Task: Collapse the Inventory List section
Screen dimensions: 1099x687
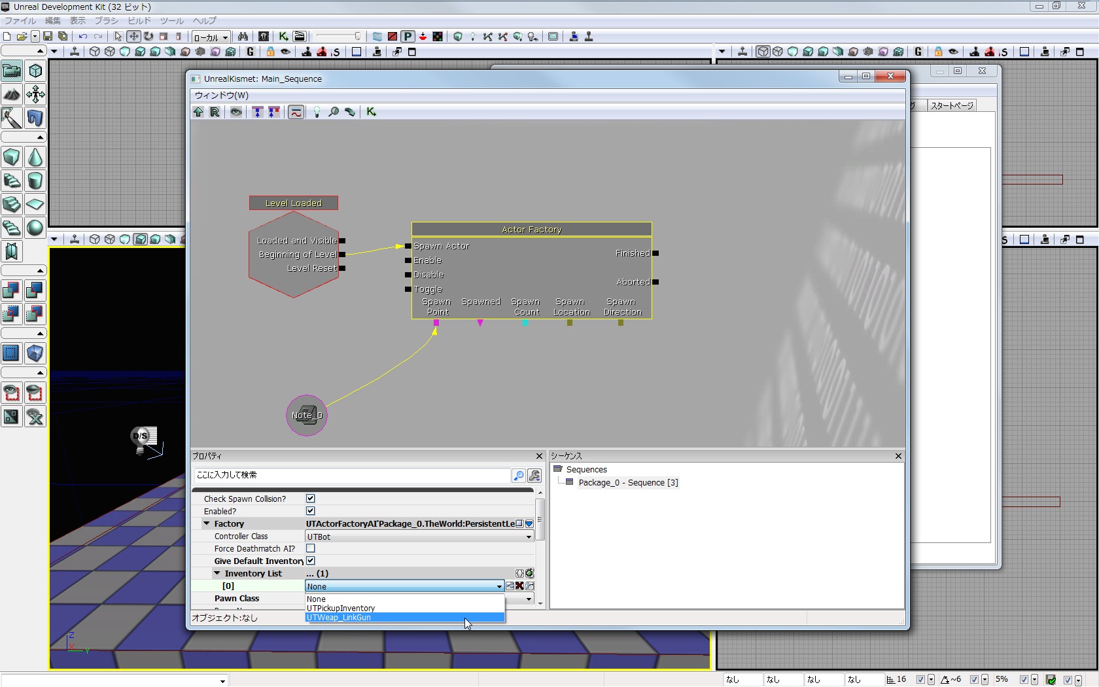Action: pos(217,573)
